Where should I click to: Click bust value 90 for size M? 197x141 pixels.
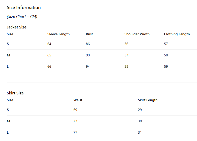[88, 55]
